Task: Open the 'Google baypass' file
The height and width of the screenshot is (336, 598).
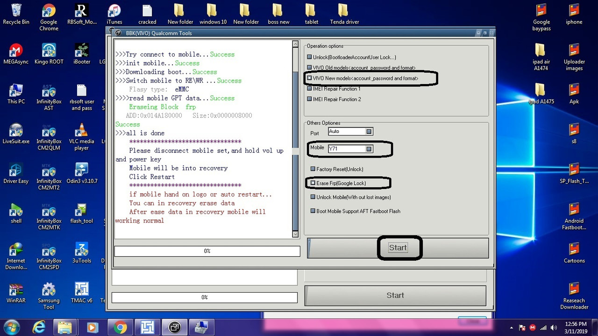Action: pos(541,17)
